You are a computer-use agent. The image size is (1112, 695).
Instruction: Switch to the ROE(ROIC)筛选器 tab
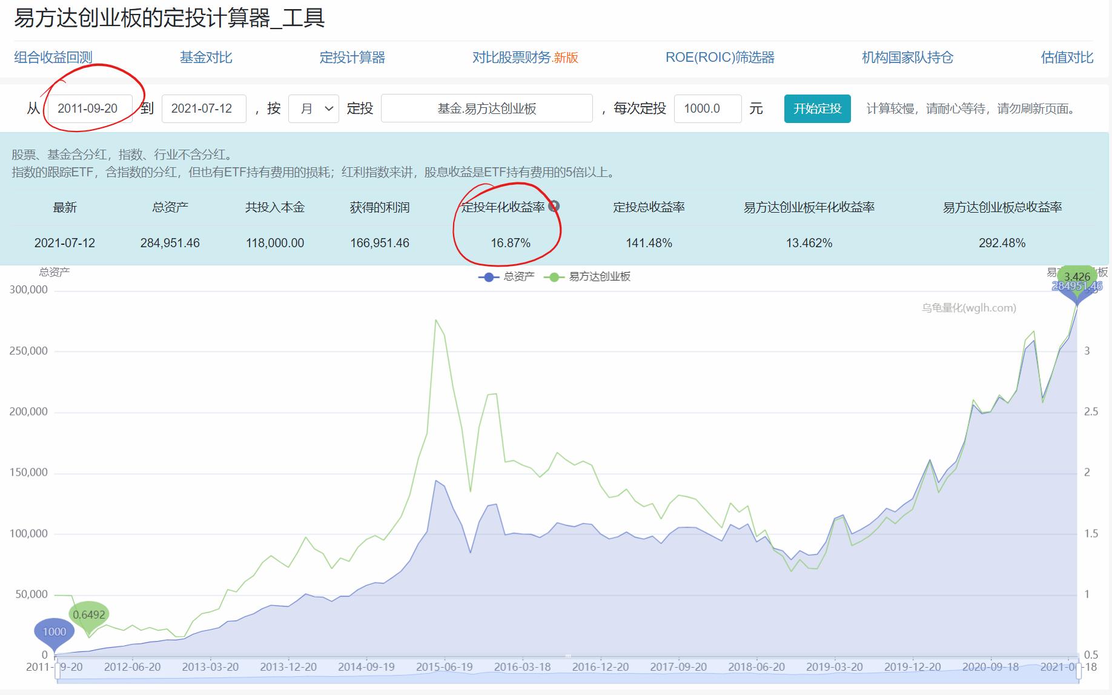tap(721, 58)
